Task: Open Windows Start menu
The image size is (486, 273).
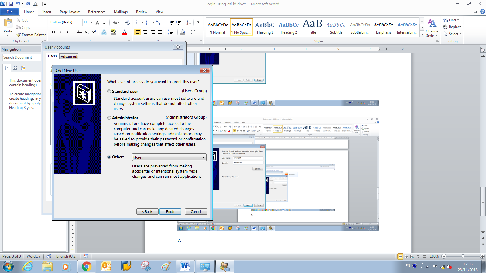Action: (8, 267)
